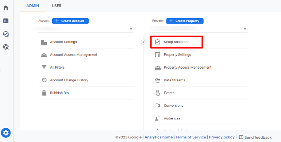This screenshot has width=281, height=142.
Task: Expand the Property selector dropdown
Action: click(x=245, y=29)
